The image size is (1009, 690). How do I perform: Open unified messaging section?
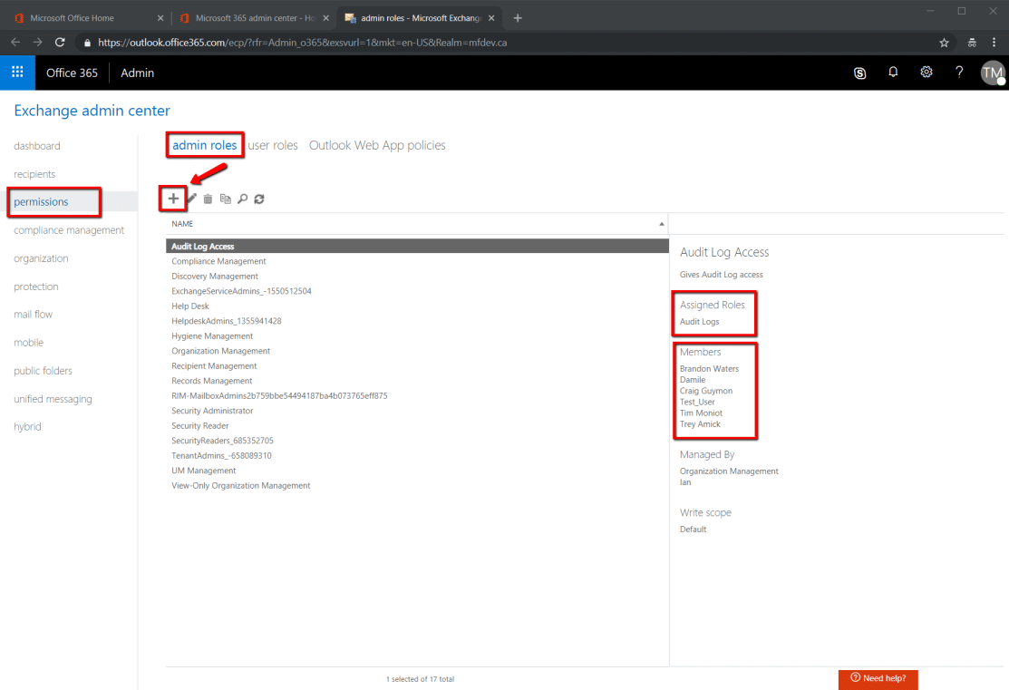click(53, 399)
